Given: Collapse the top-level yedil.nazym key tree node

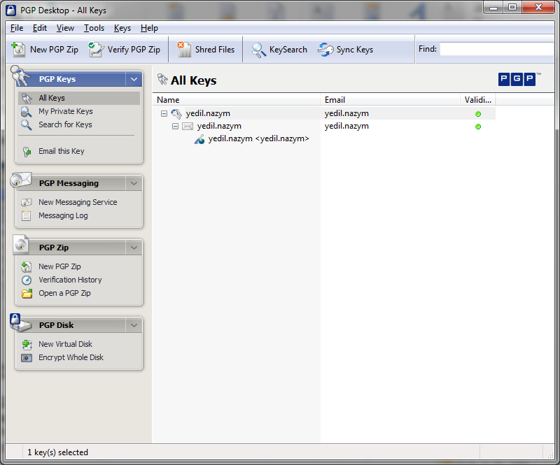Looking at the screenshot, I should [164, 114].
